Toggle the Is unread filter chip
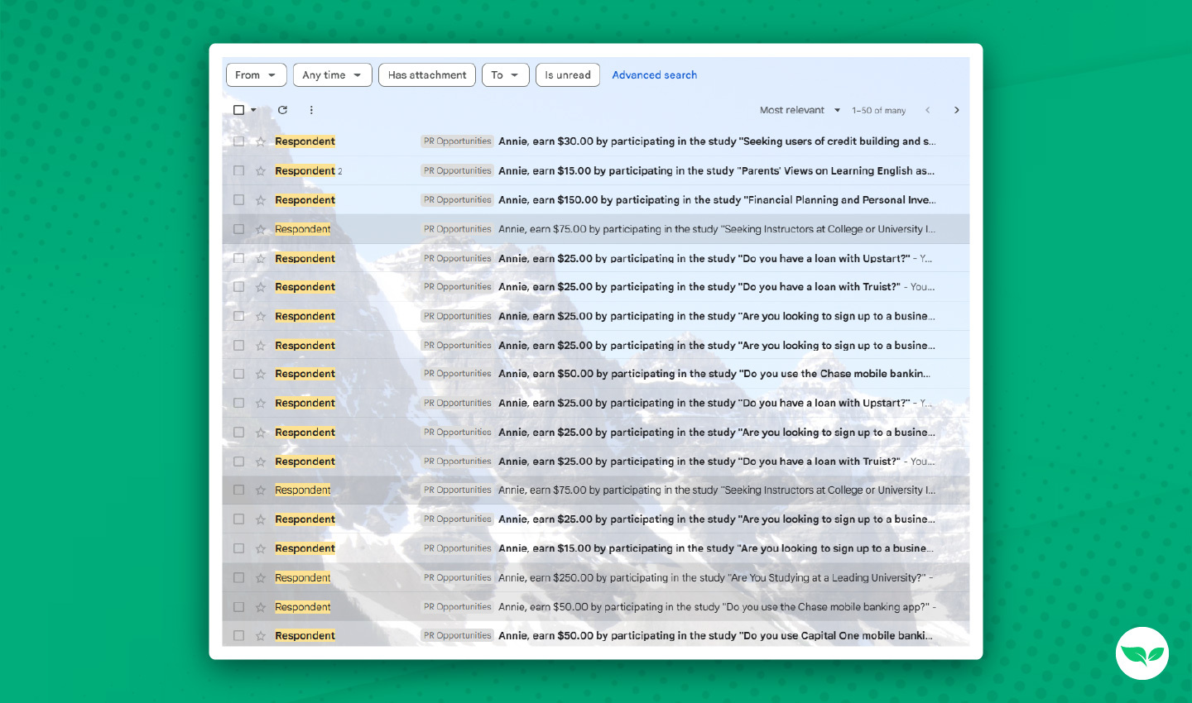1192x703 pixels. 567,74
